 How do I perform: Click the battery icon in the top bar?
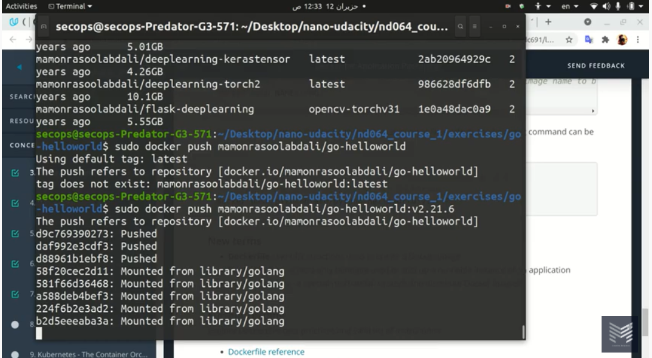coord(631,6)
